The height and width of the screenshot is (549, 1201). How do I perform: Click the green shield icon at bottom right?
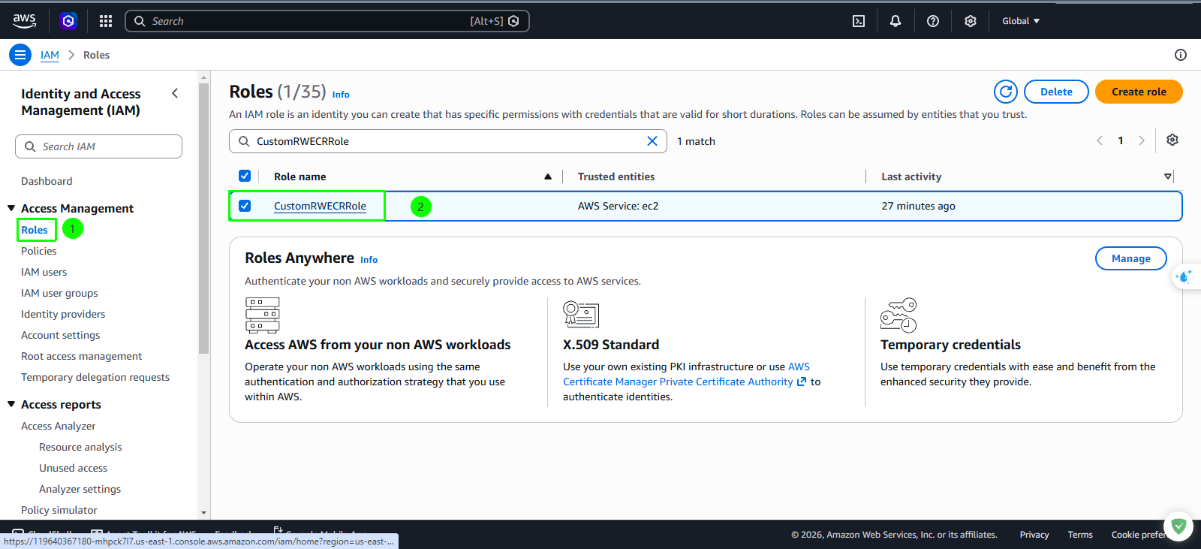click(1178, 526)
